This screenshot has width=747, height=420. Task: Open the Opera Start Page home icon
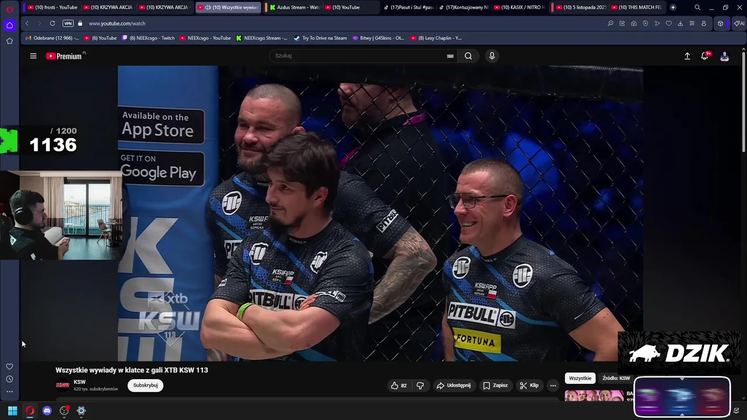[x=9, y=25]
